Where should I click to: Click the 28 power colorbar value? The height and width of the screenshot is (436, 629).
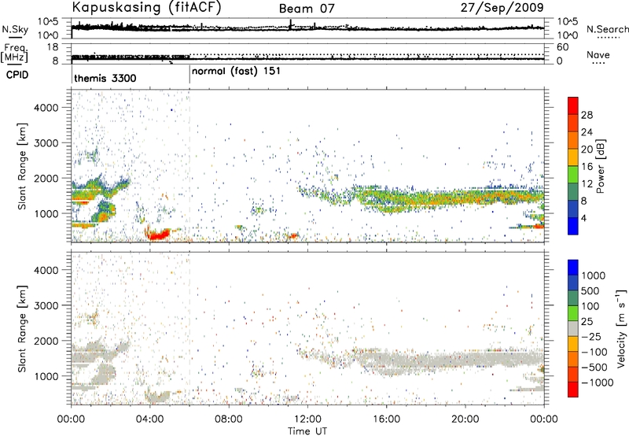point(587,115)
